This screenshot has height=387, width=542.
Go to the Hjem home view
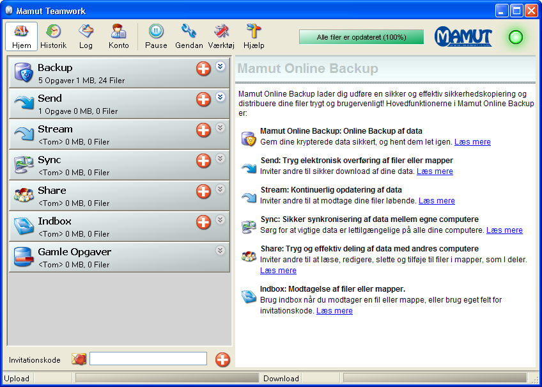(x=21, y=36)
